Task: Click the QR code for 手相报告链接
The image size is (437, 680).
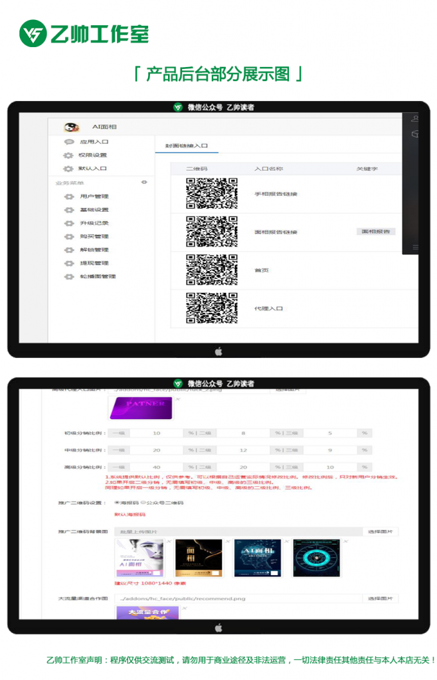Action: point(212,193)
